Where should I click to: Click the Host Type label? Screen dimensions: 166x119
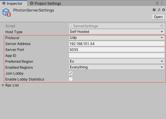(x=14, y=32)
